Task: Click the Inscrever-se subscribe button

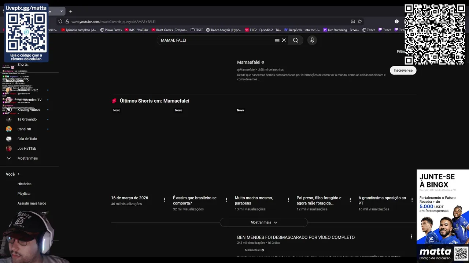Action: click(x=403, y=70)
